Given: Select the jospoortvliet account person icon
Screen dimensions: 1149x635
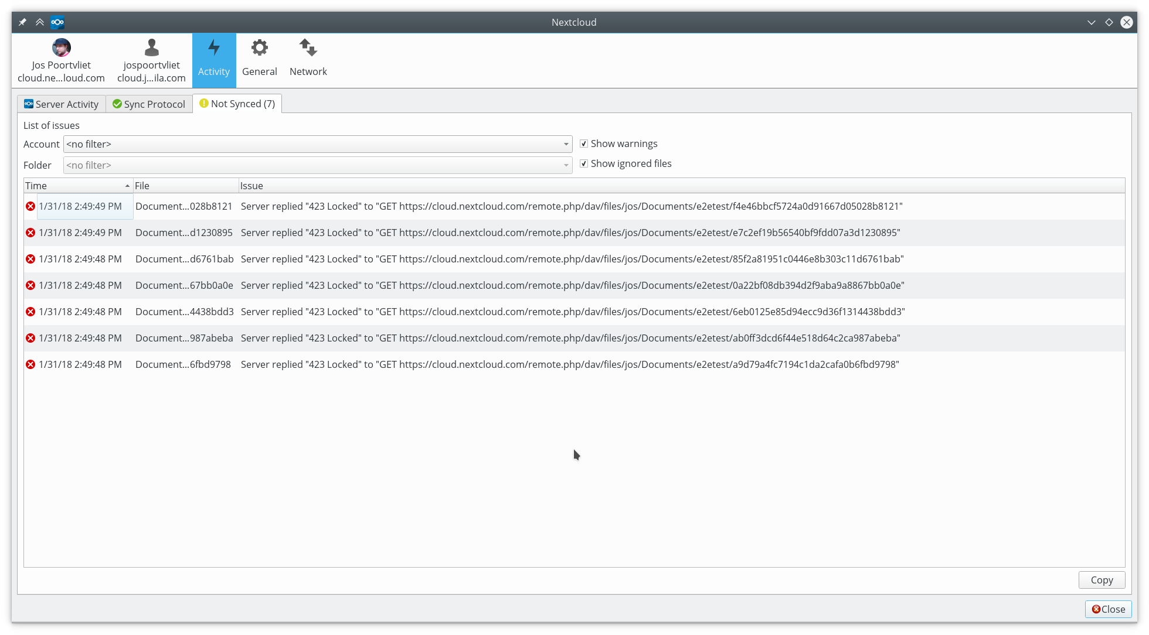Looking at the screenshot, I should (x=152, y=47).
